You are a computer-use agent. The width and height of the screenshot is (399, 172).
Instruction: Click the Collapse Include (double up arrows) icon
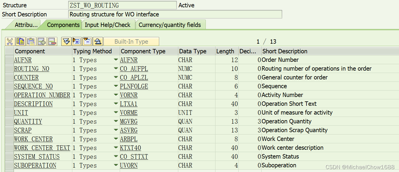(x=98, y=41)
